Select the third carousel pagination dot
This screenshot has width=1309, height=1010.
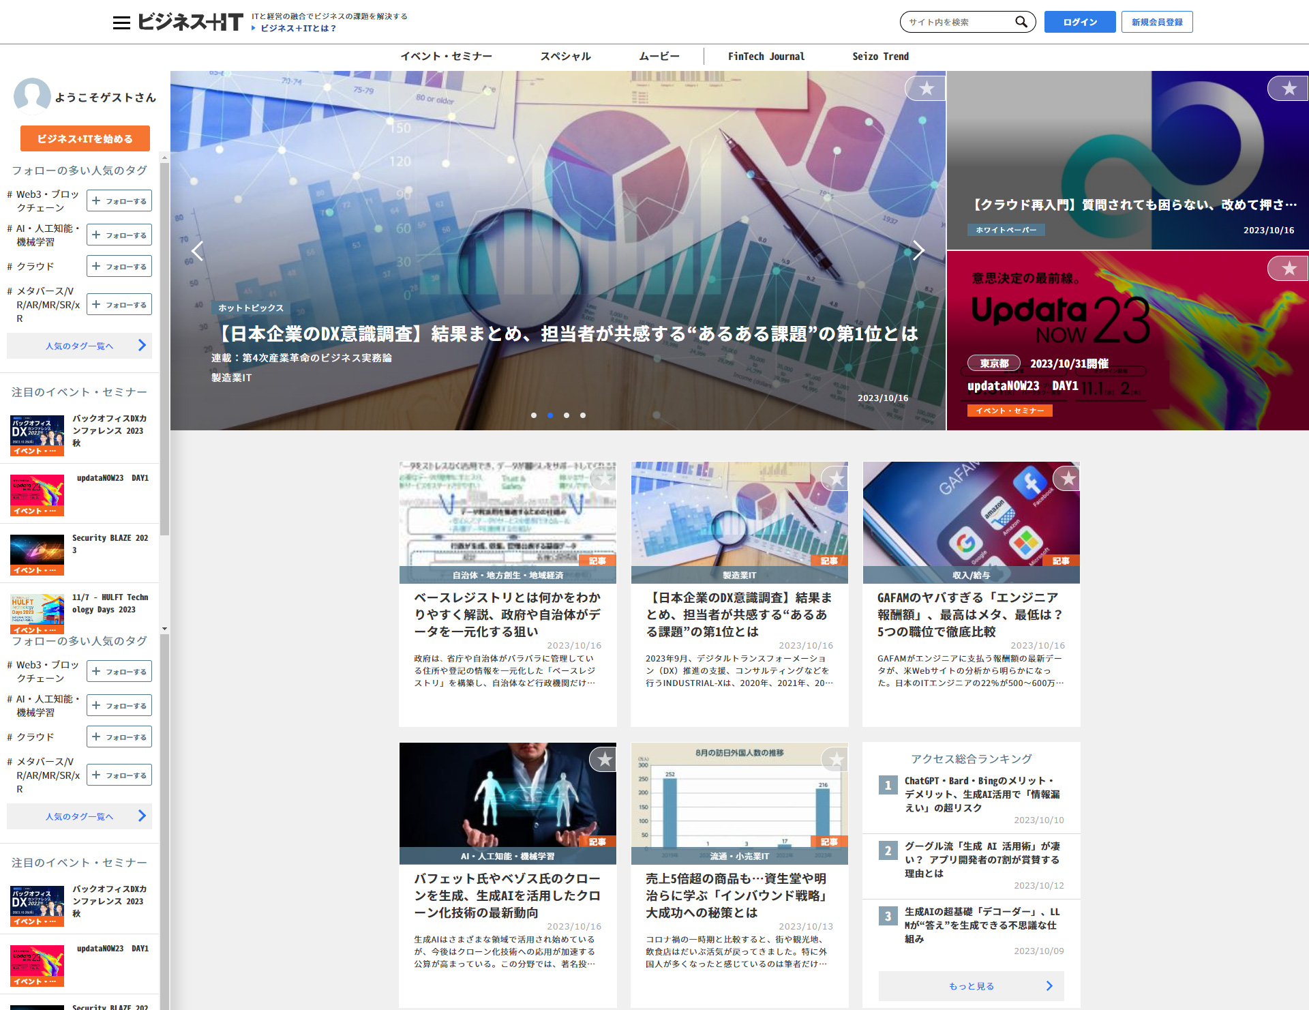[567, 415]
